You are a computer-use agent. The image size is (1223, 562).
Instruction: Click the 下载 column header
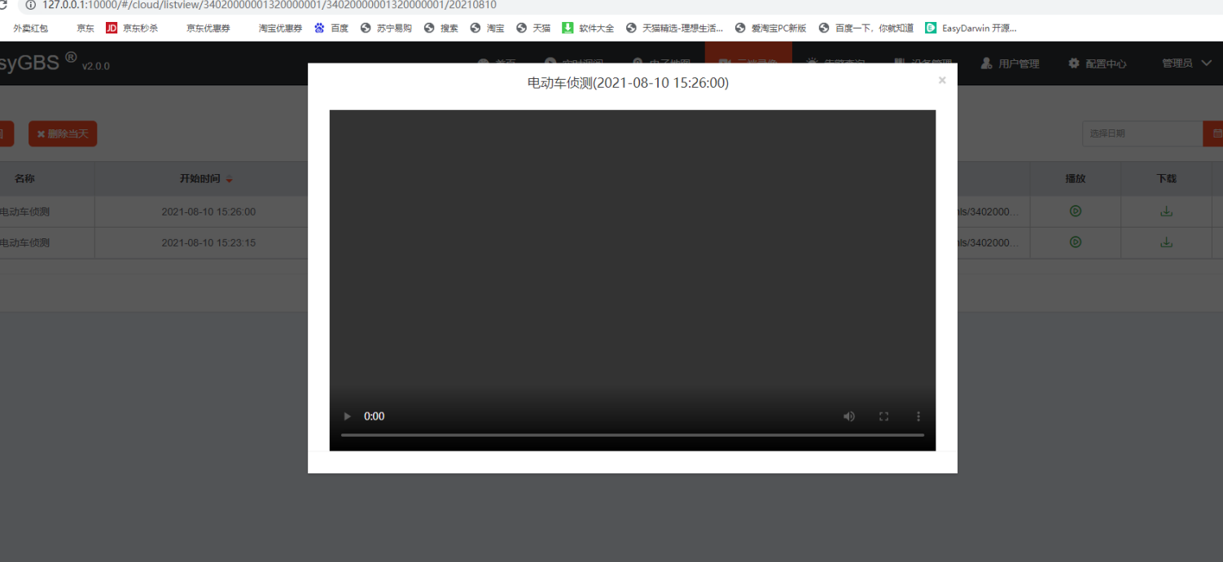[1166, 179]
